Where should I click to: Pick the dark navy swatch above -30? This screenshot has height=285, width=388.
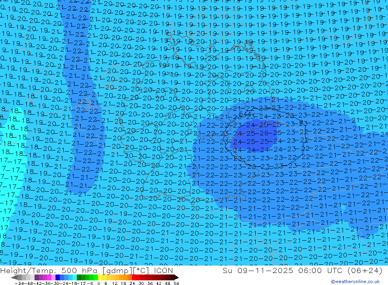pyautogui.click(x=57, y=277)
